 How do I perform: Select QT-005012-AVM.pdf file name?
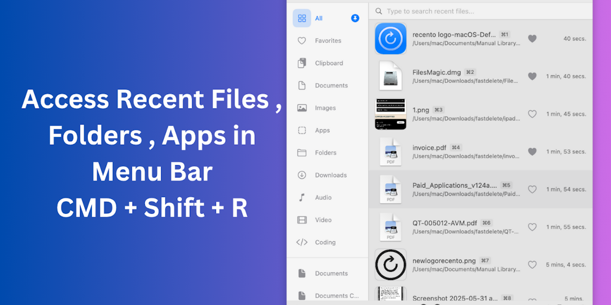click(445, 223)
